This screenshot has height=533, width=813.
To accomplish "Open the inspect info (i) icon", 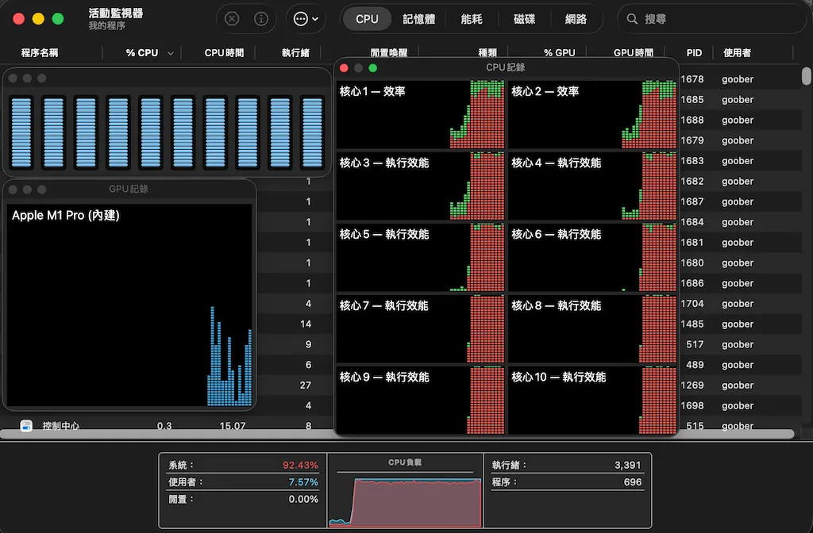I will [x=263, y=18].
